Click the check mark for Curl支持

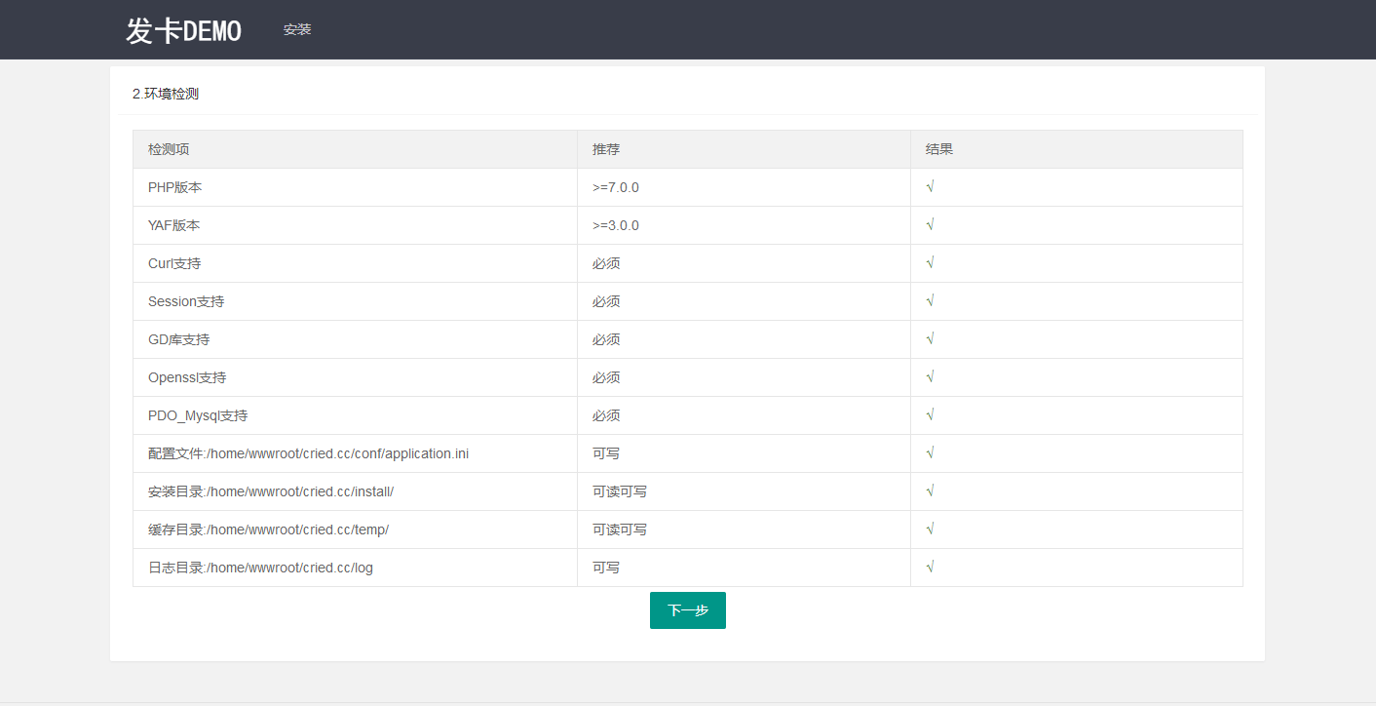click(x=931, y=263)
